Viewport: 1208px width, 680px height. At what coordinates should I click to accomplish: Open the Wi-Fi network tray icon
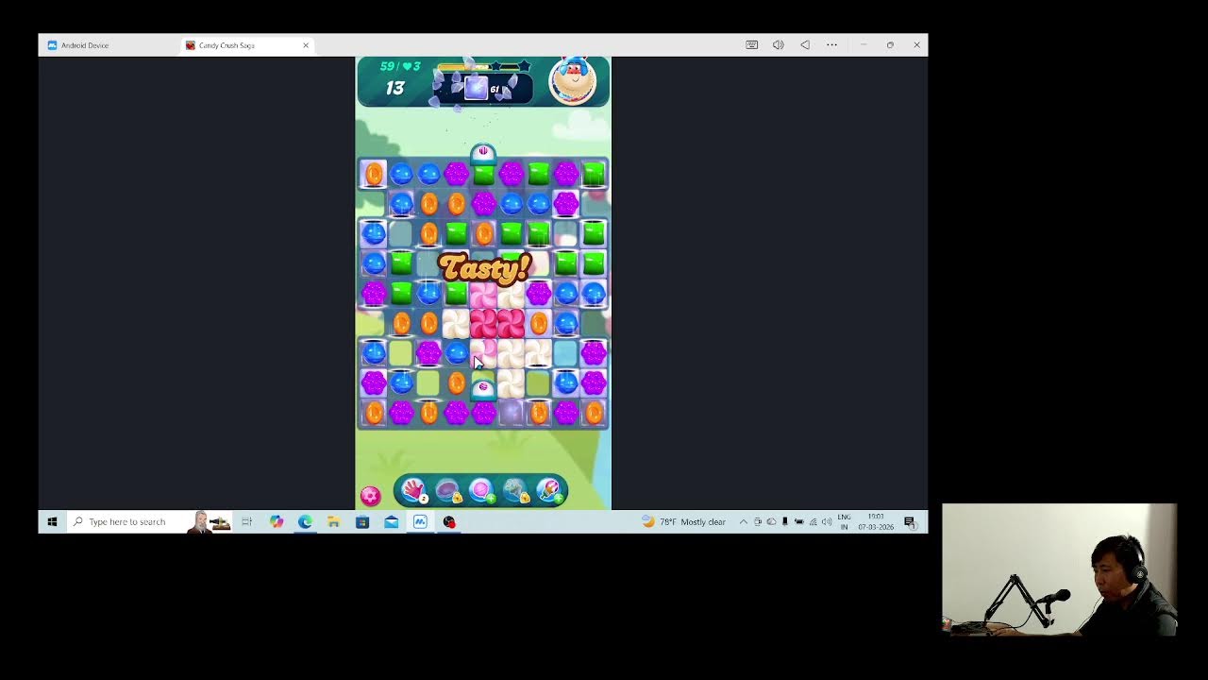click(x=813, y=521)
